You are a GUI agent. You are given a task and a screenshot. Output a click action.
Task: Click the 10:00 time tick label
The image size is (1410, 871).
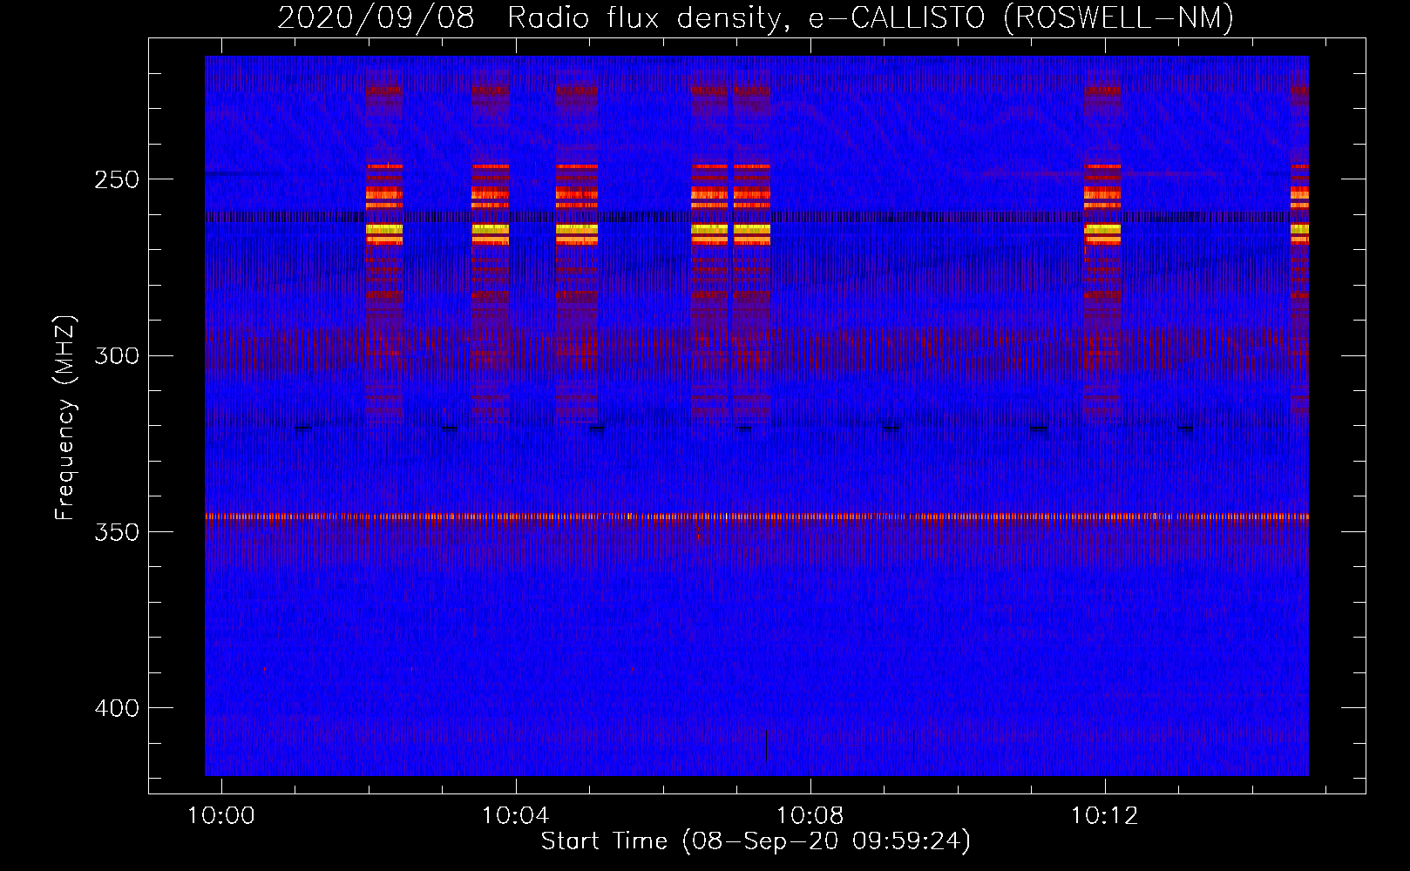[221, 816]
